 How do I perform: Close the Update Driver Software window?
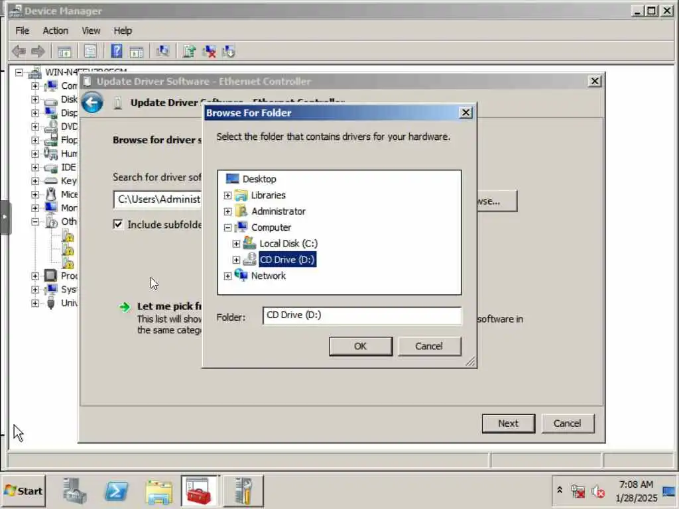(595, 82)
